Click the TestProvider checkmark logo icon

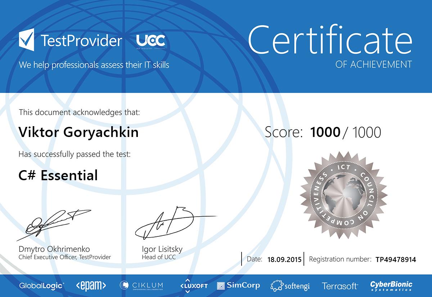click(27, 40)
